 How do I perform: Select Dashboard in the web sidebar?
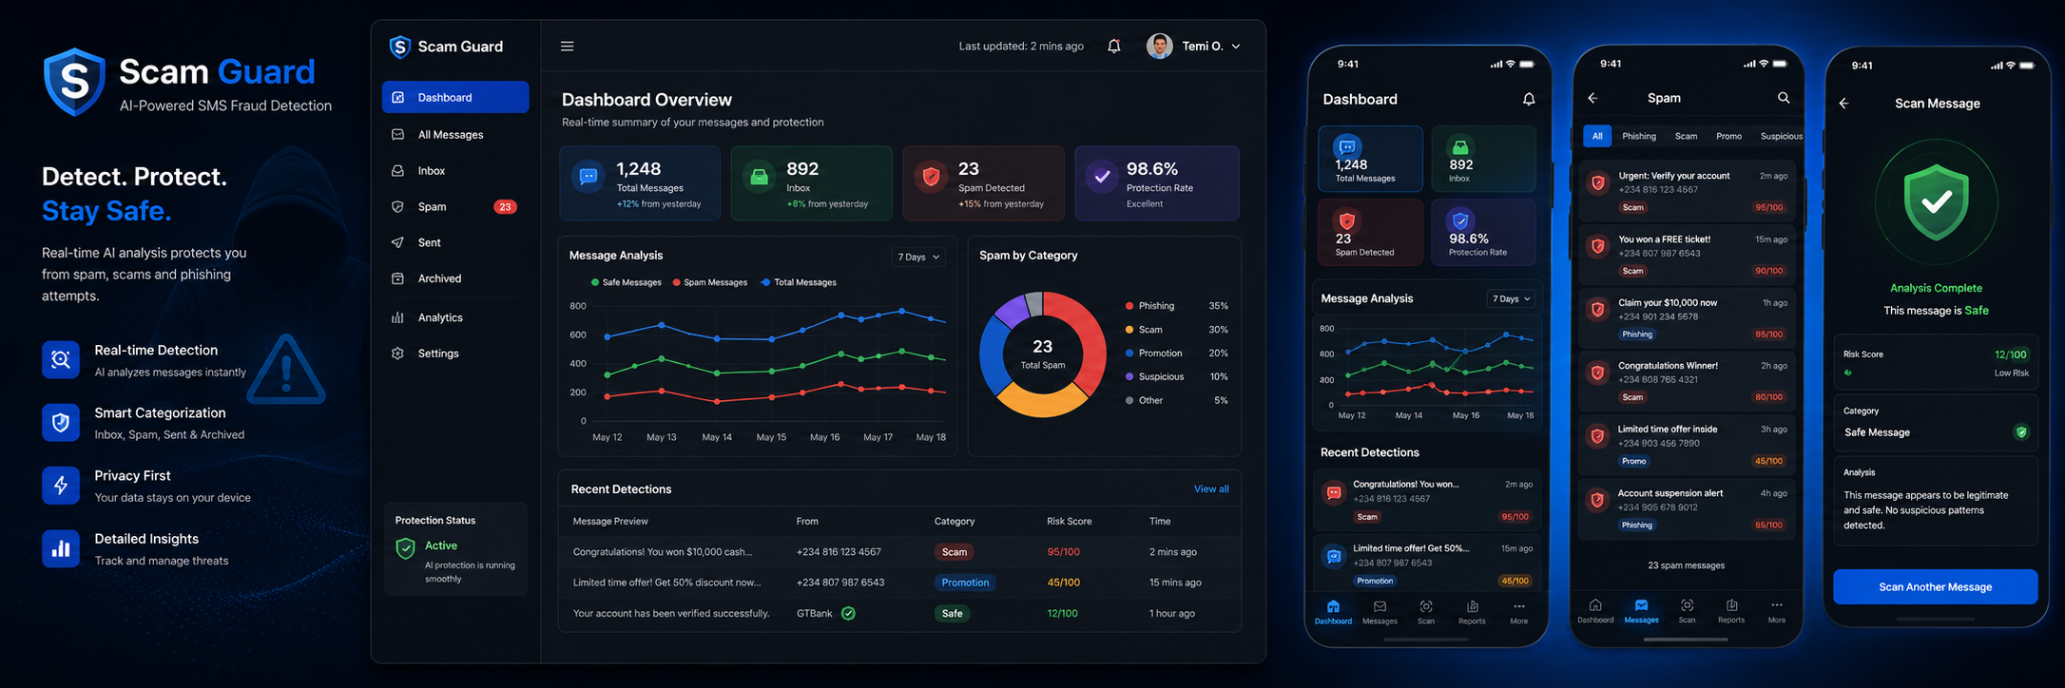(x=455, y=97)
